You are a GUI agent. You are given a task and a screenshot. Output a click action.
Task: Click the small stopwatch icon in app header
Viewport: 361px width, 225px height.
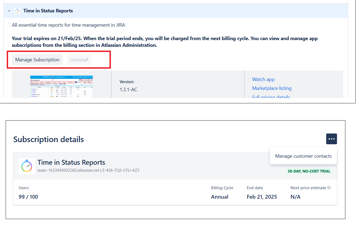coord(17,11)
